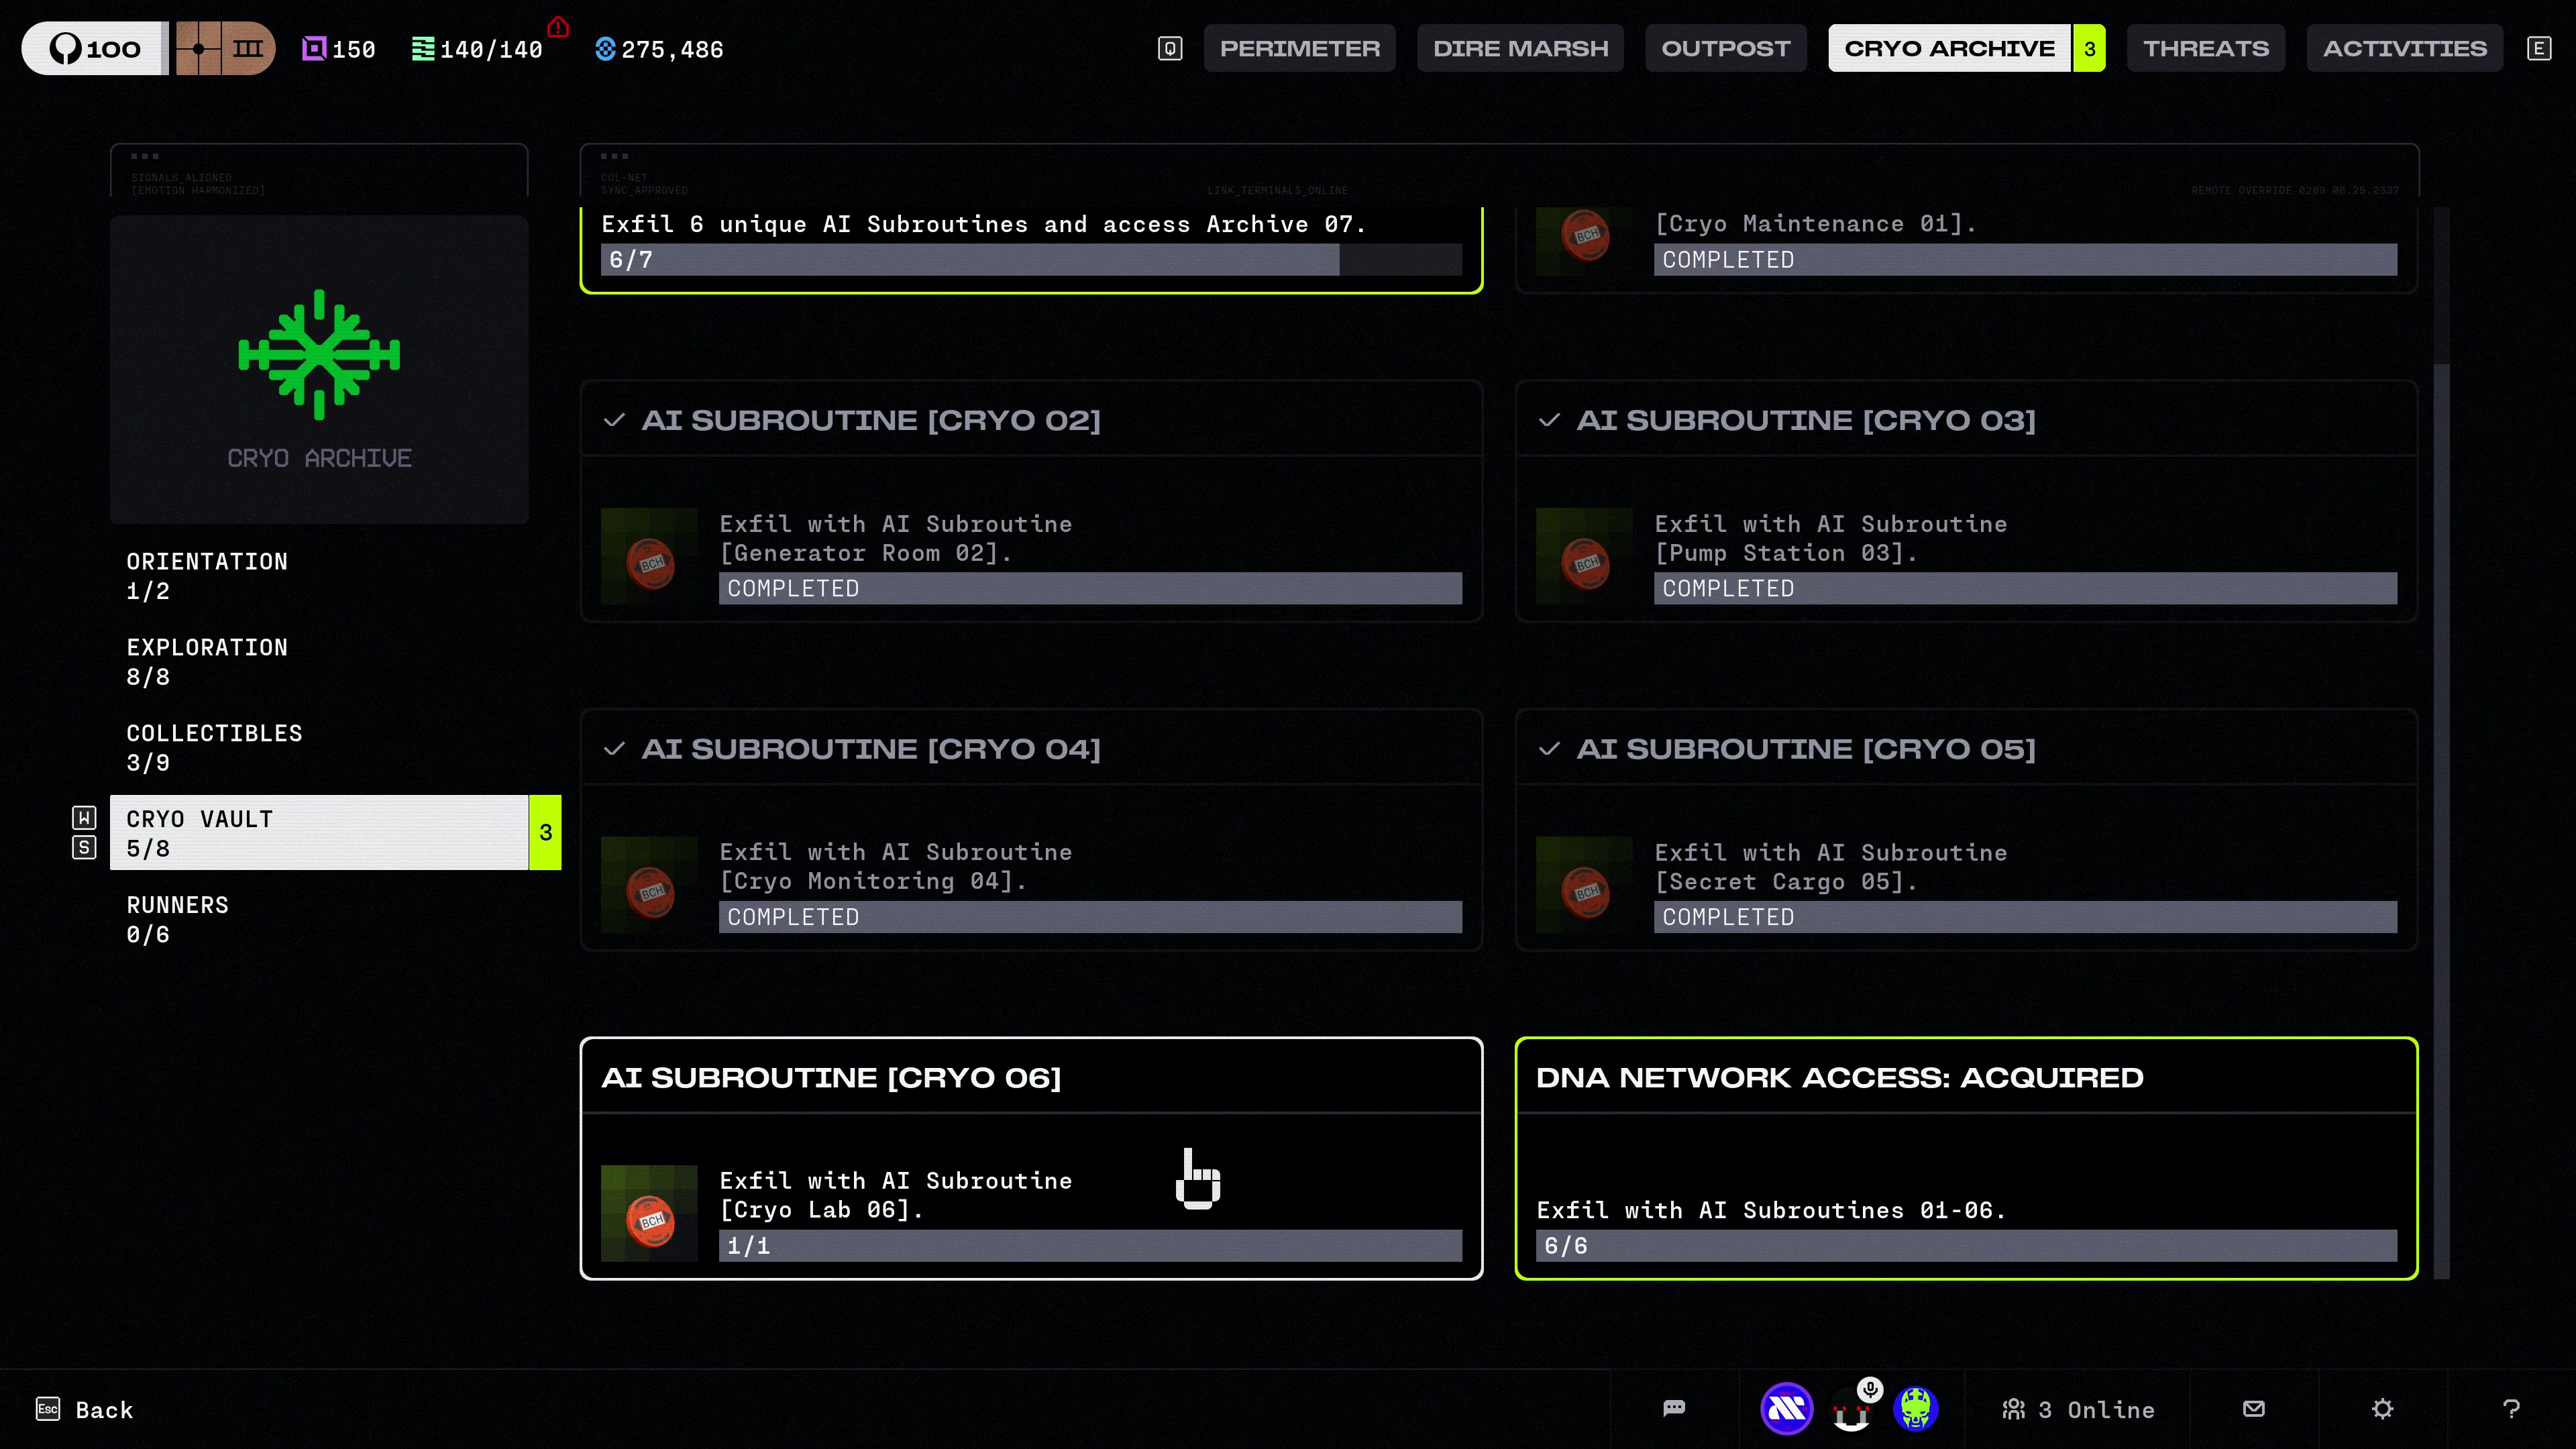Open the chat bubble icon

click(1674, 1409)
